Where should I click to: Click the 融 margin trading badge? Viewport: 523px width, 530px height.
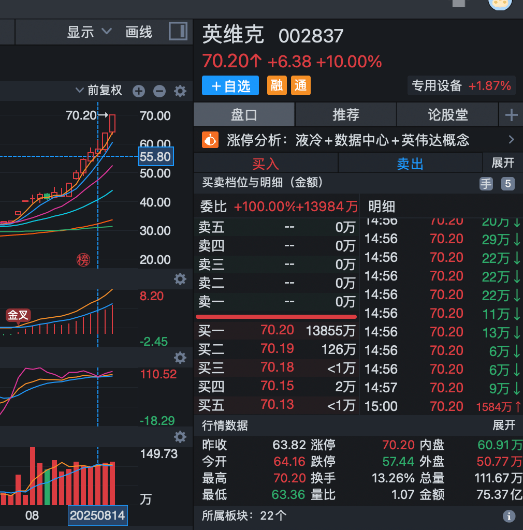click(x=277, y=85)
